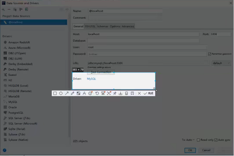Select HSQLDB (Local) driver
The image size is (234, 156).
pyautogui.click(x=18, y=86)
